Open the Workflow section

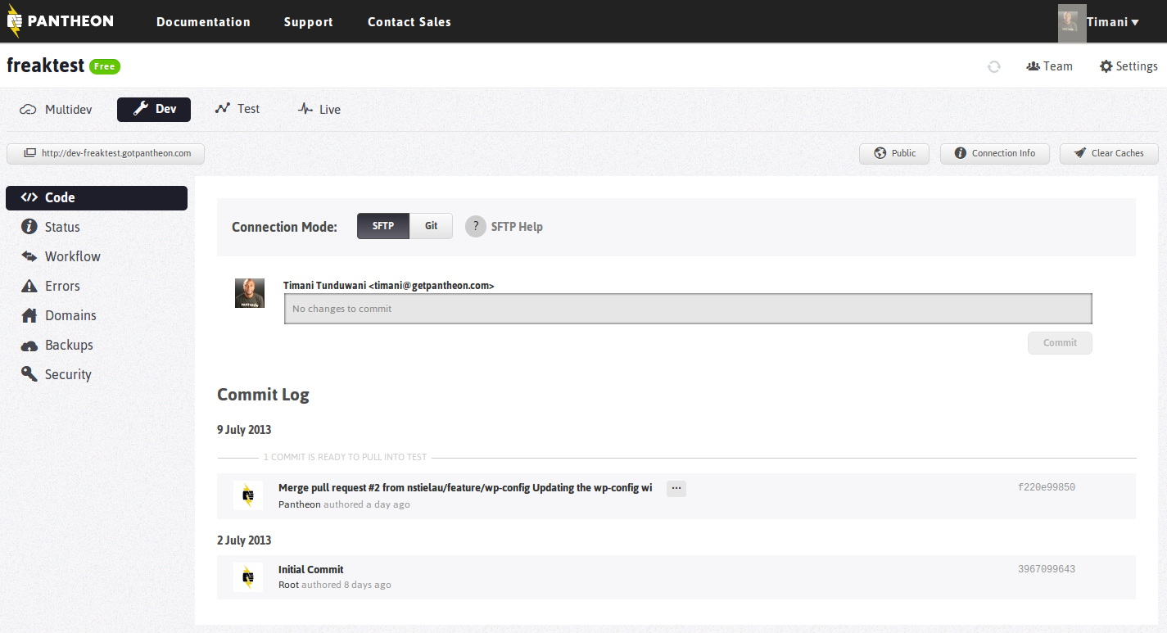(73, 256)
